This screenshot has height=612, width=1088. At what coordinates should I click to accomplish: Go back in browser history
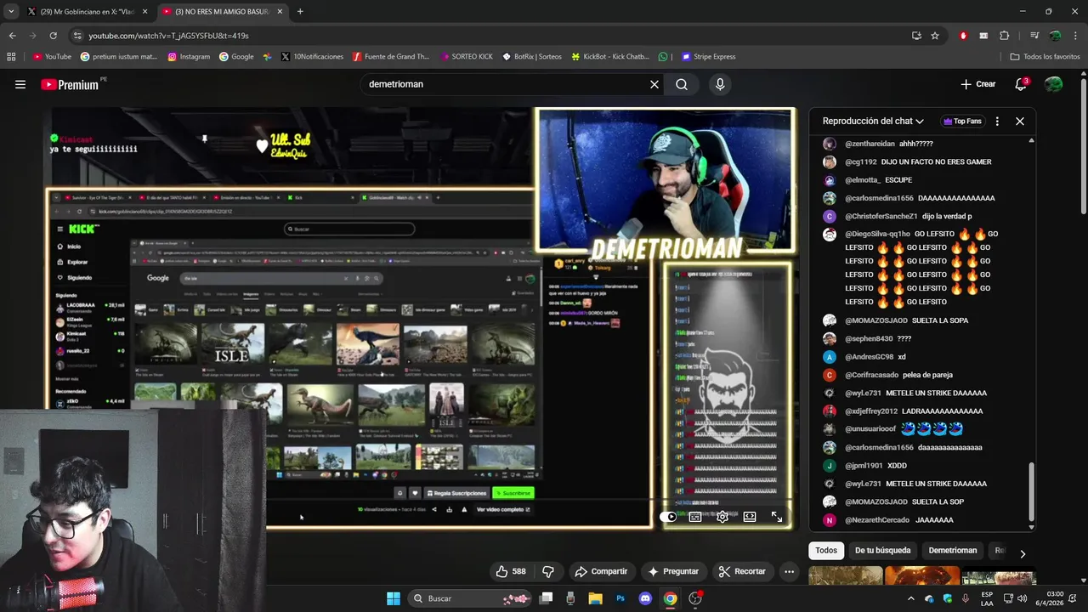(12, 36)
